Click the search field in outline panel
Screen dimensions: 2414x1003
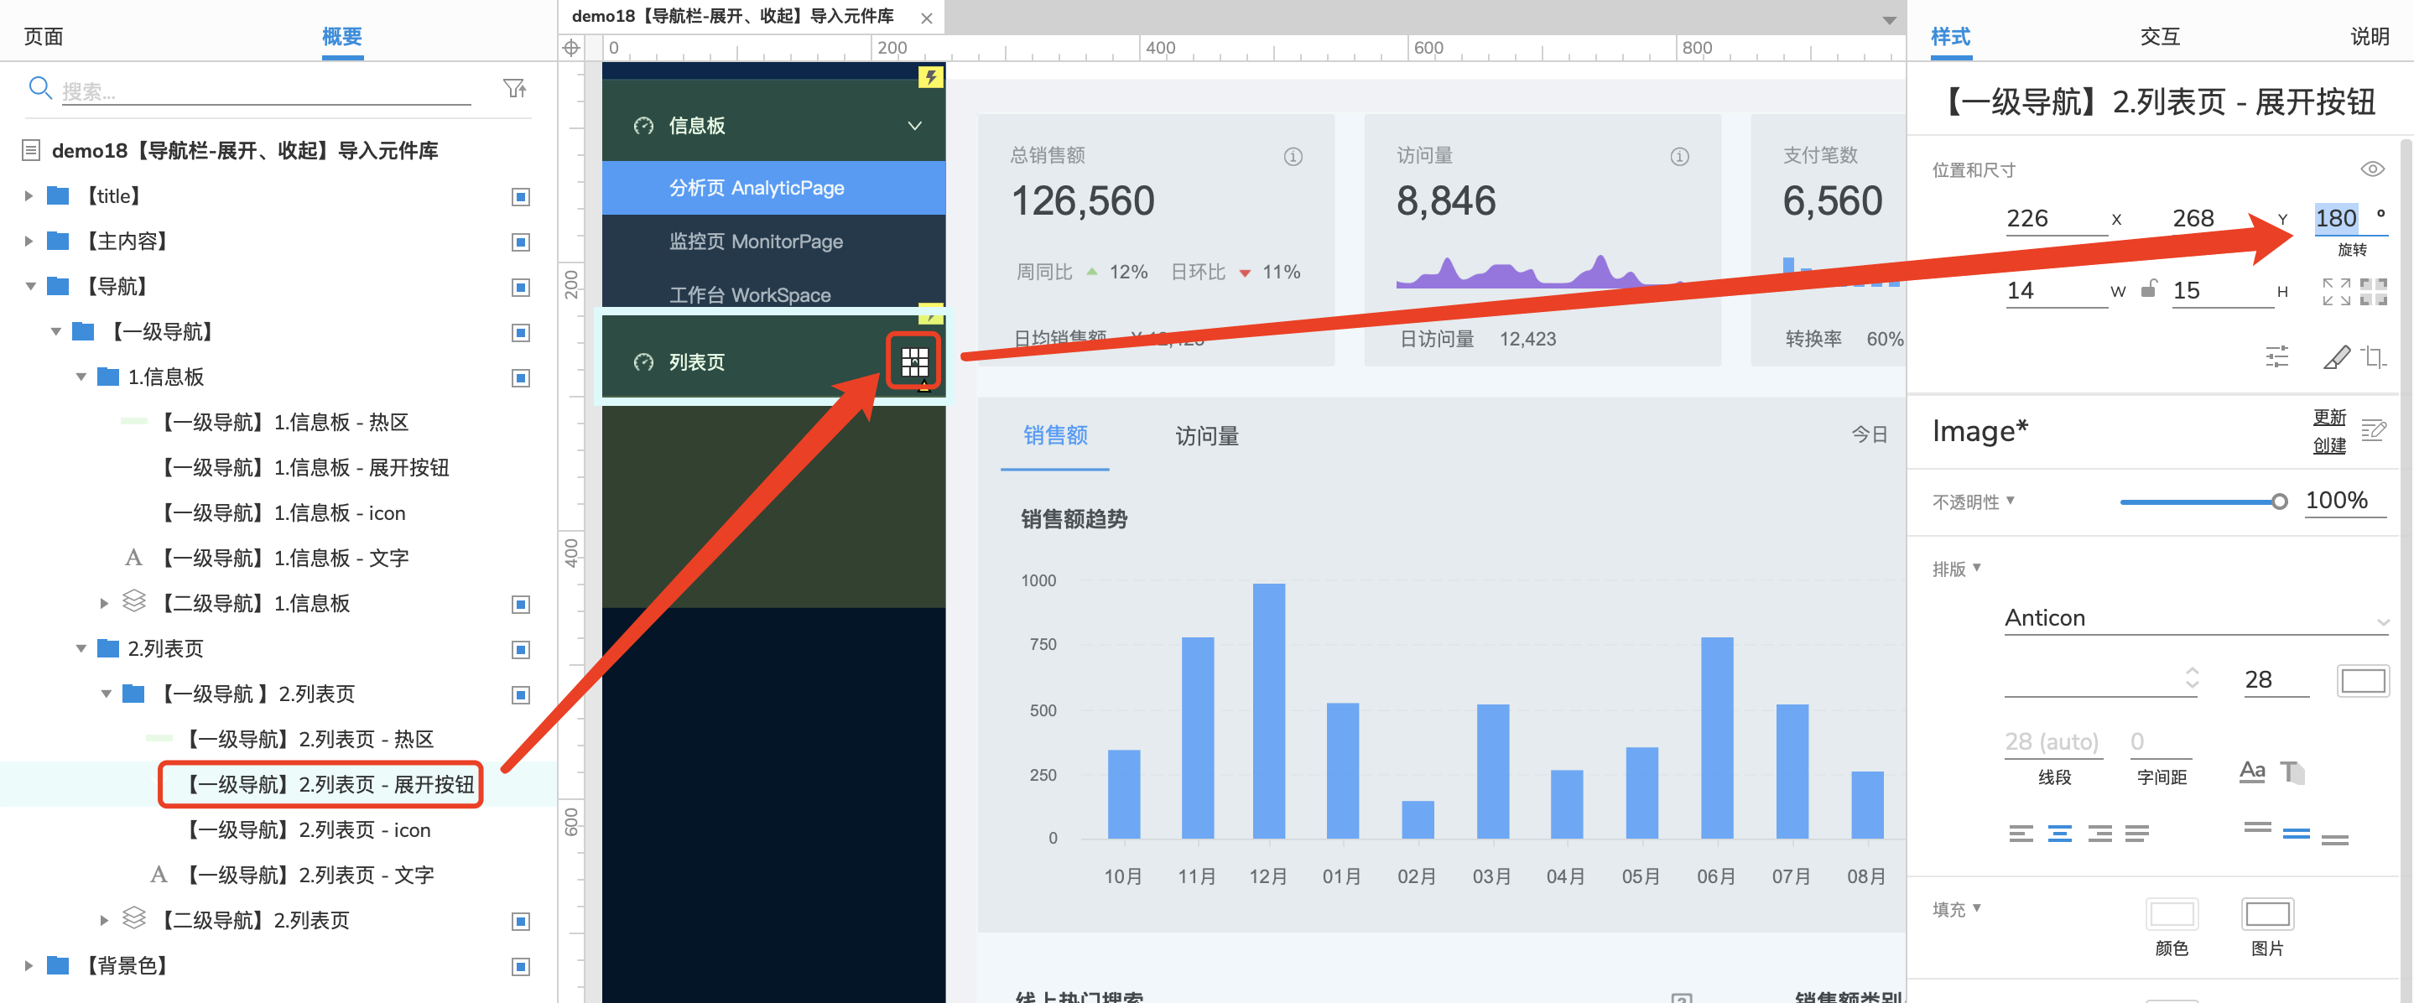266,91
